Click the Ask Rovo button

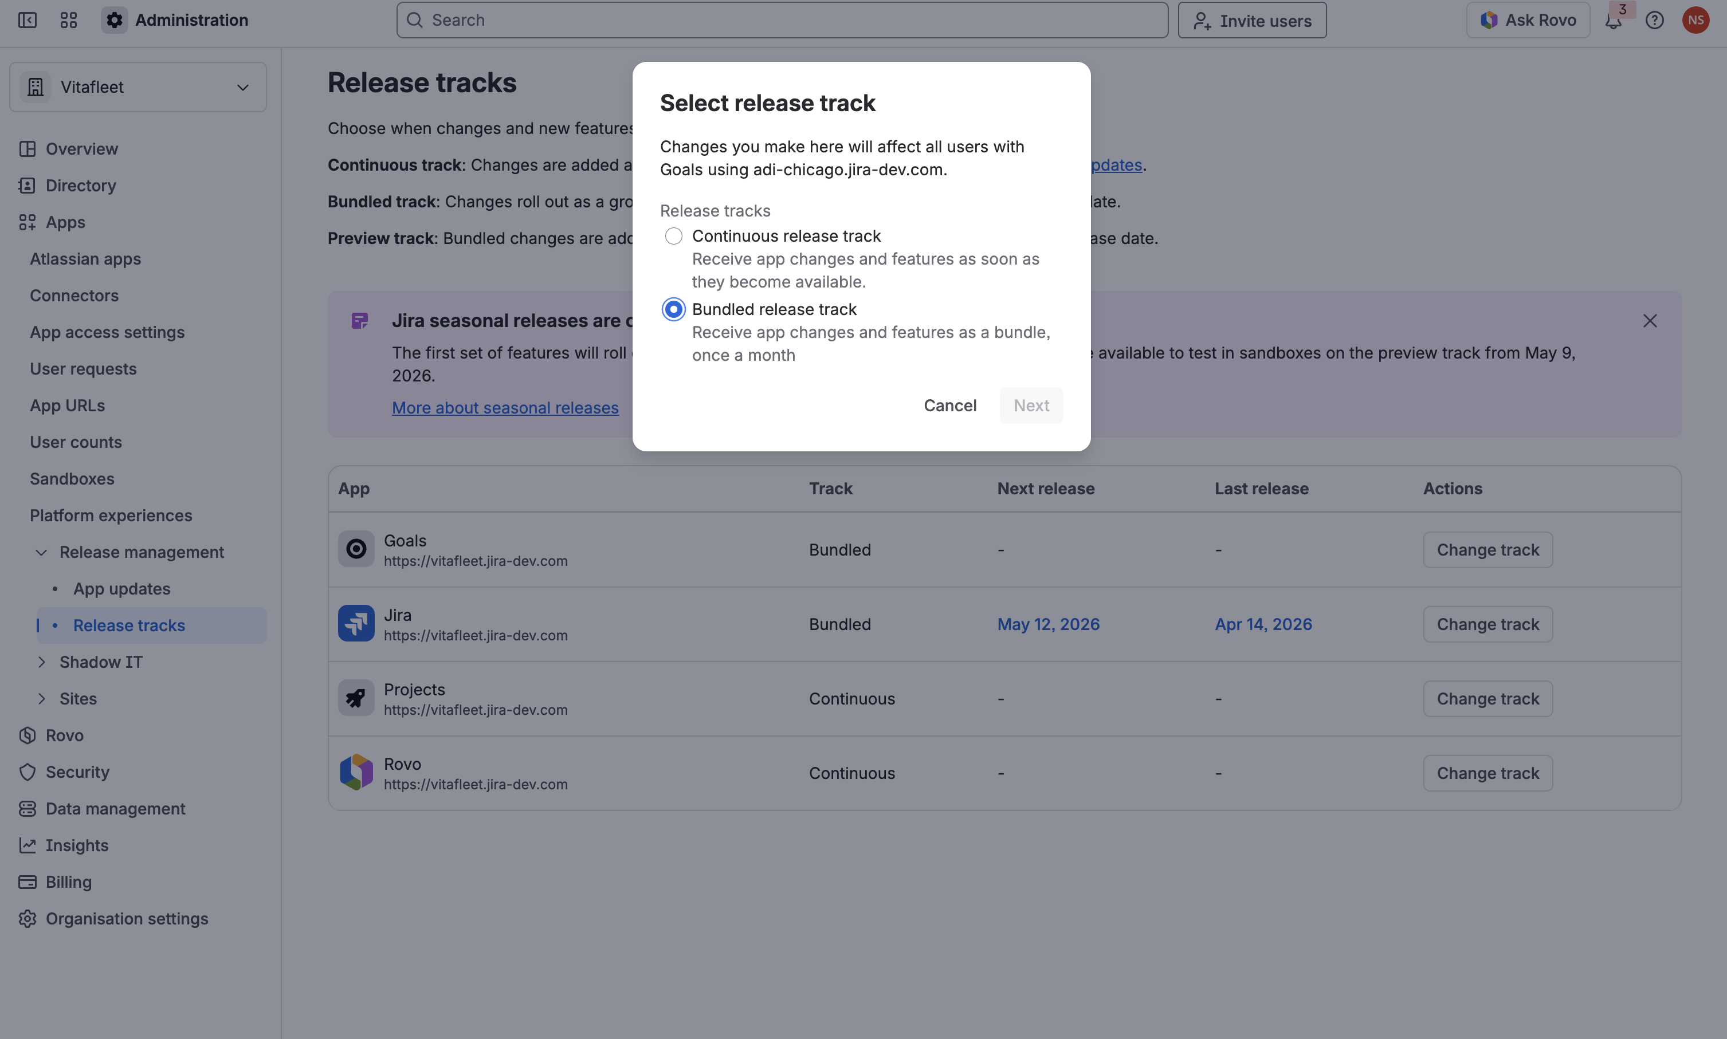coord(1528,20)
